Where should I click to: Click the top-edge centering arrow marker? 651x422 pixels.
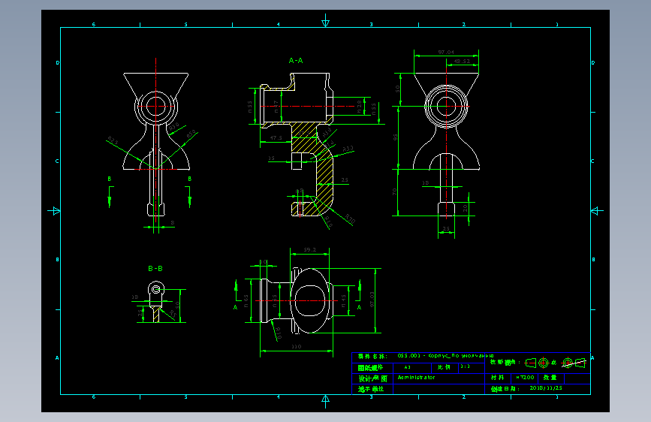tap(326, 21)
